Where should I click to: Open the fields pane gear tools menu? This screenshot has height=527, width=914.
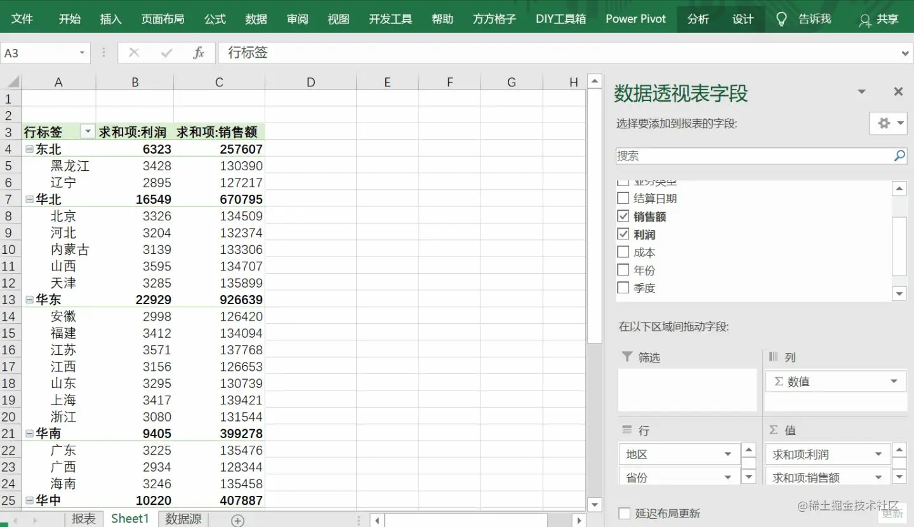click(x=888, y=123)
